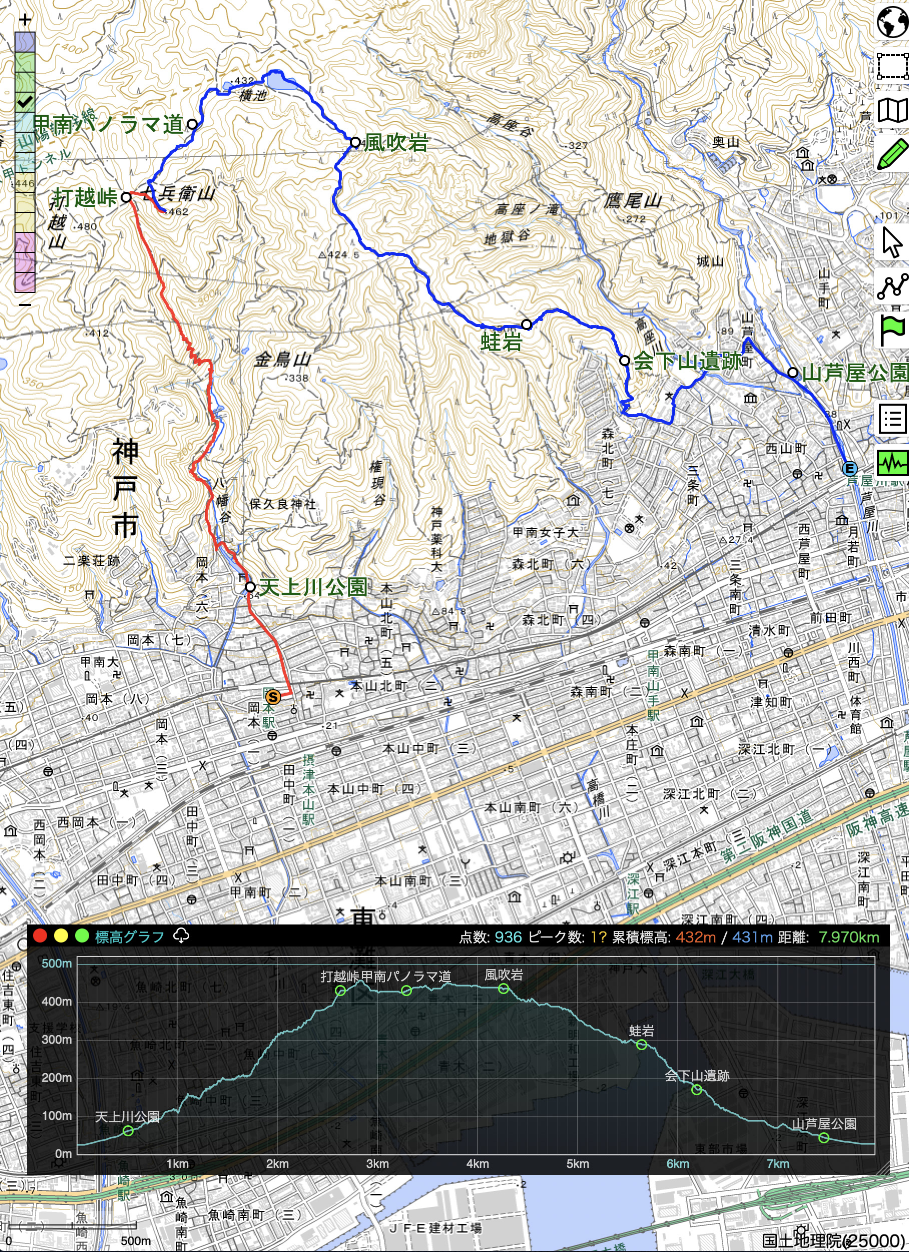909x1252 pixels.
Task: Click the green flag waypoint tool
Action: point(892,330)
